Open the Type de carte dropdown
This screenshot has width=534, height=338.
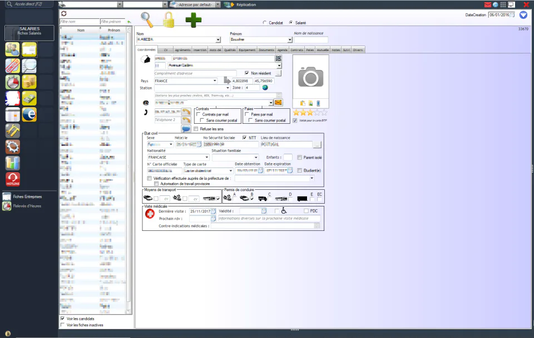(230, 171)
